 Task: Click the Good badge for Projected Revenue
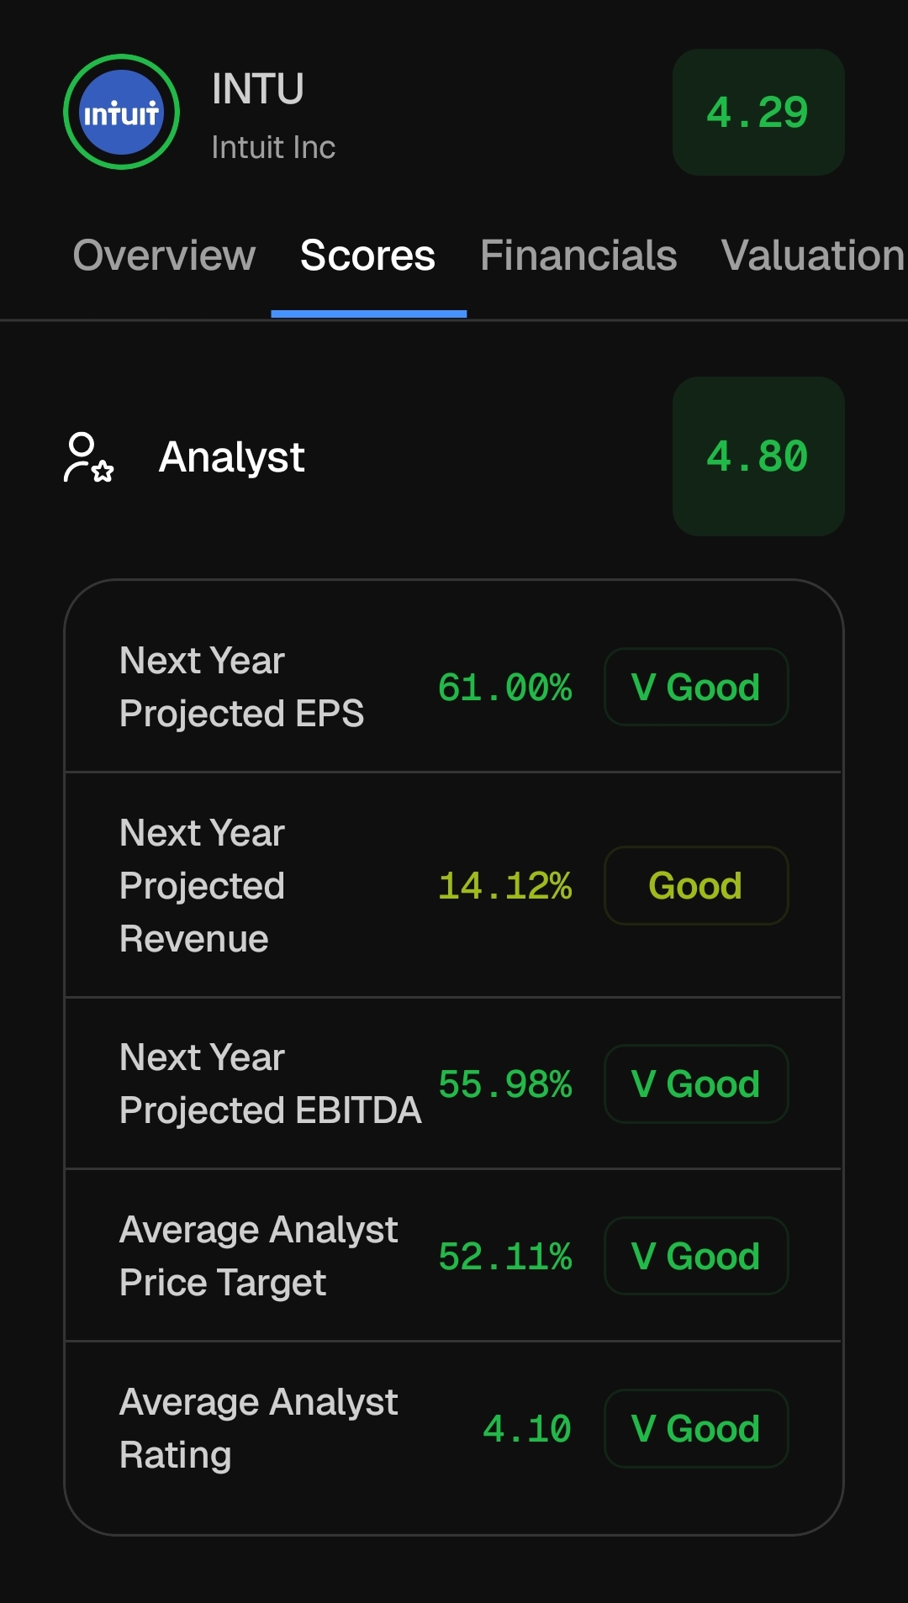pos(696,885)
